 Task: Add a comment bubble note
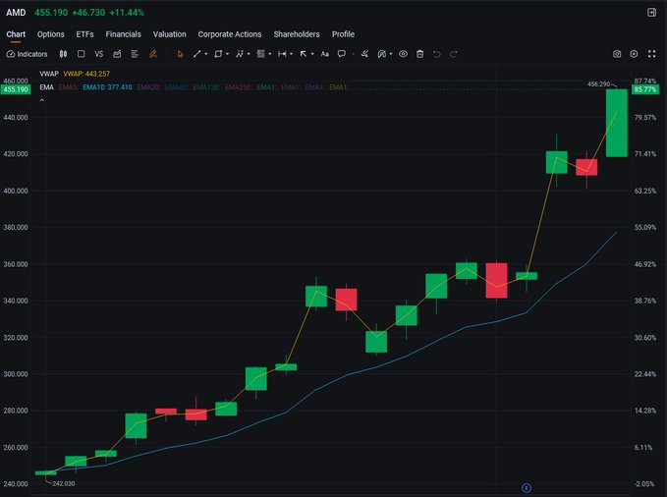click(x=342, y=54)
